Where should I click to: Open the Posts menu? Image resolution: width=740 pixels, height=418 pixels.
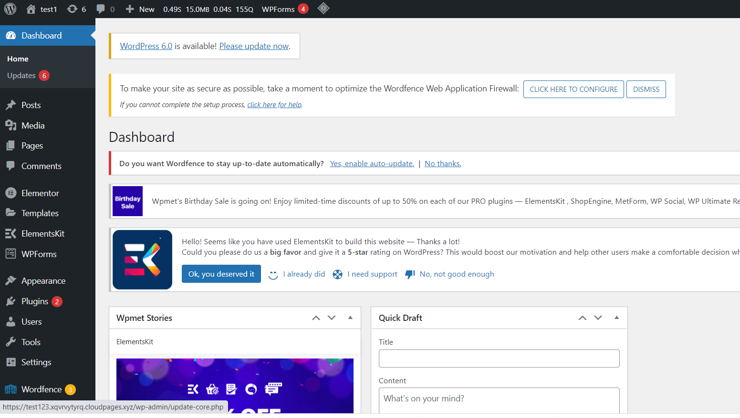coord(31,105)
